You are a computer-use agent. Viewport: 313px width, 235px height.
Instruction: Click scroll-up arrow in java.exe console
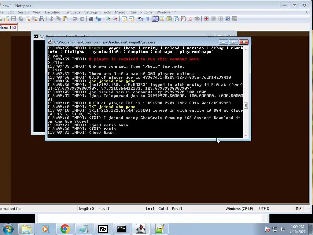[x=246, y=49]
